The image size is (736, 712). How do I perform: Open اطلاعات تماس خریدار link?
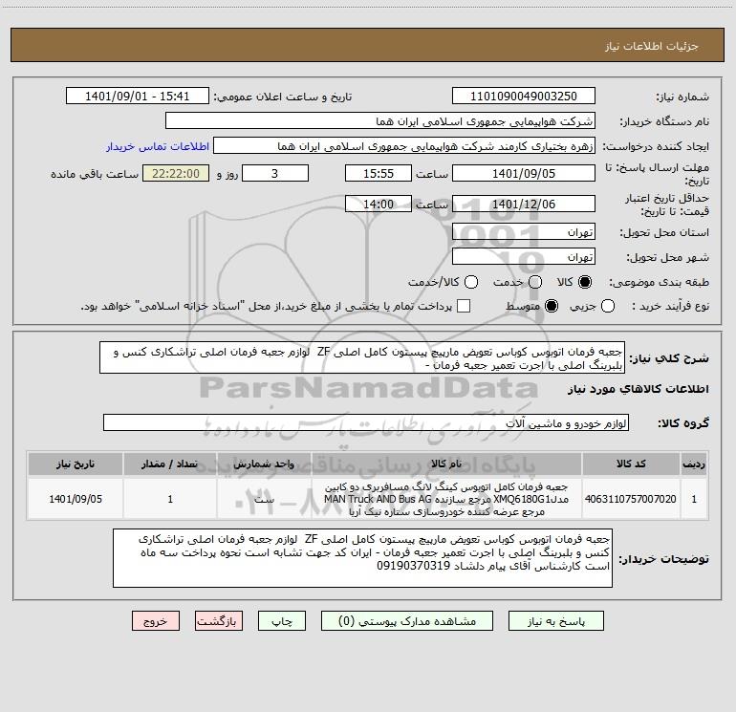coord(158,146)
